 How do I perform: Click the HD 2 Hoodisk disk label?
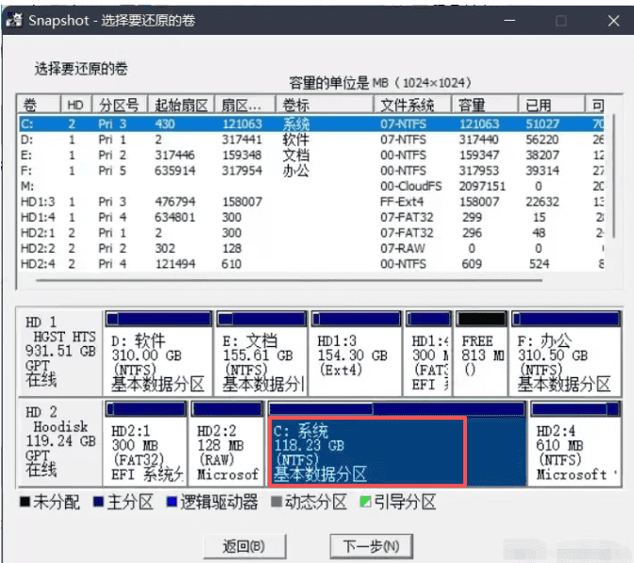60,441
